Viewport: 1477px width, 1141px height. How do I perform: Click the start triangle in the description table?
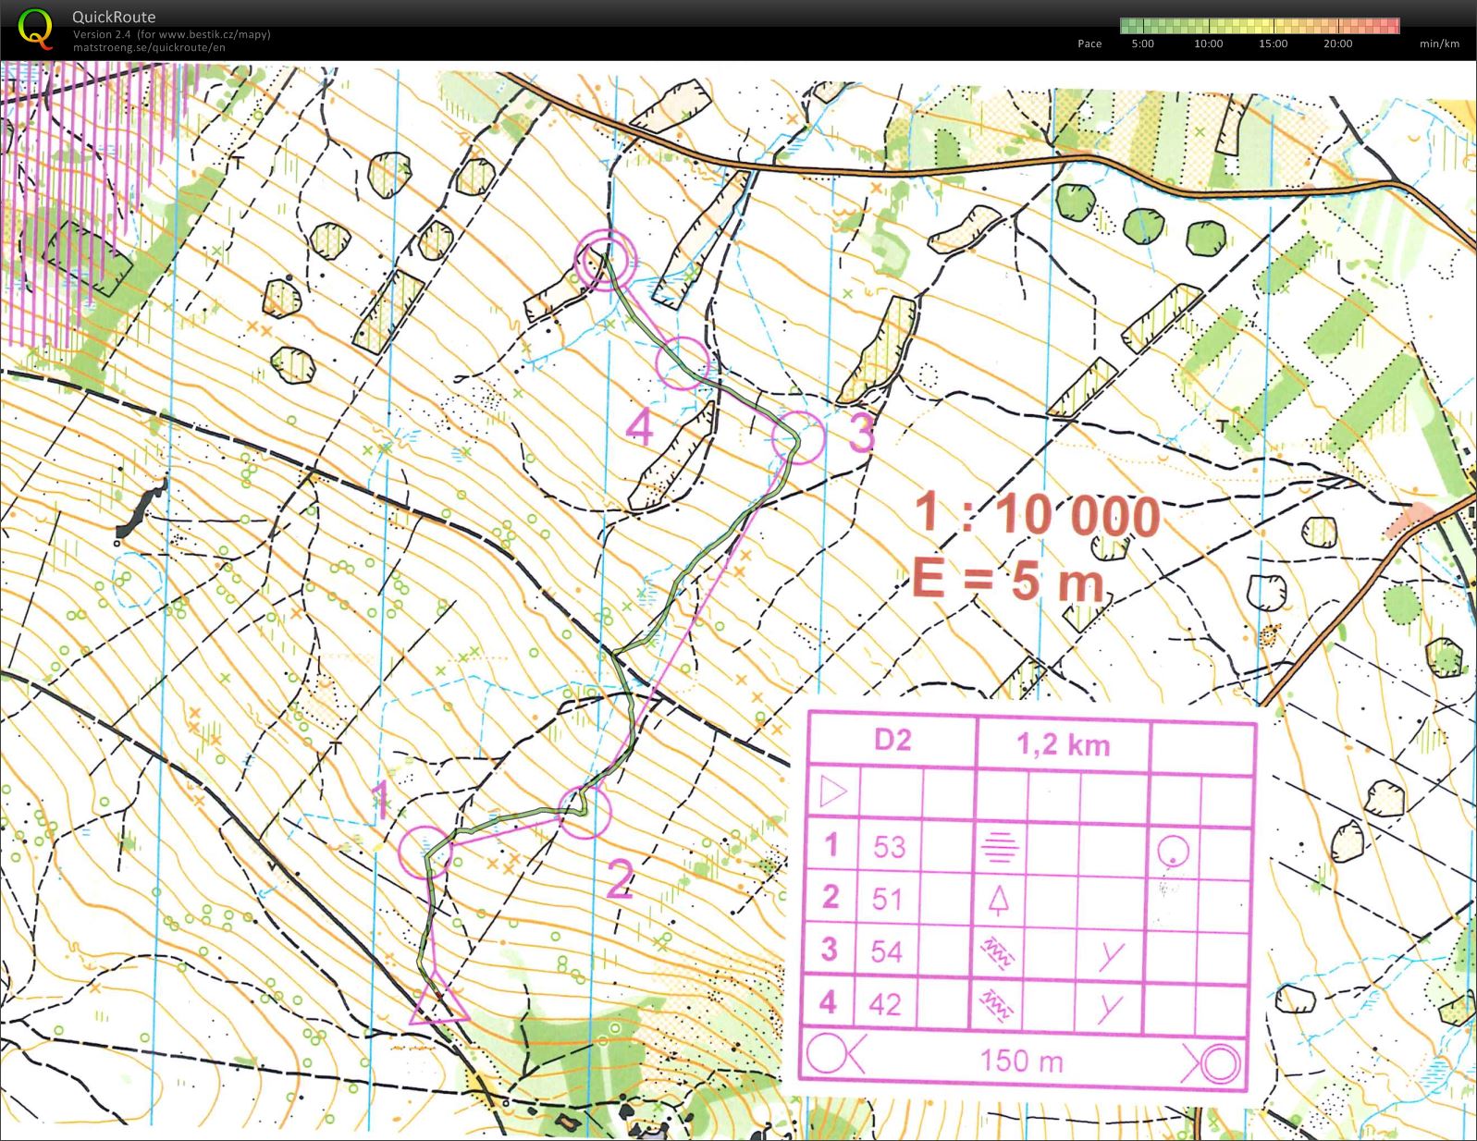(x=833, y=792)
